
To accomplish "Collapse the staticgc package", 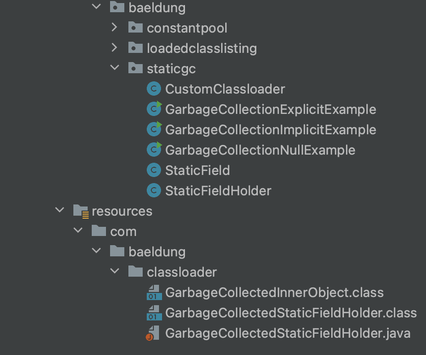I will click(x=115, y=68).
